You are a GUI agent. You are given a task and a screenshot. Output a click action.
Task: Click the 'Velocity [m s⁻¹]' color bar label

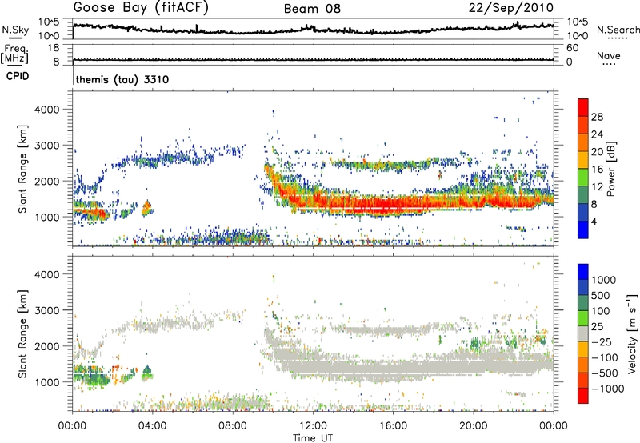coord(632,333)
